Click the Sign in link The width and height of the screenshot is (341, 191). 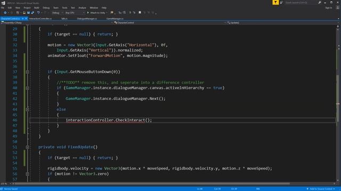(329, 7)
